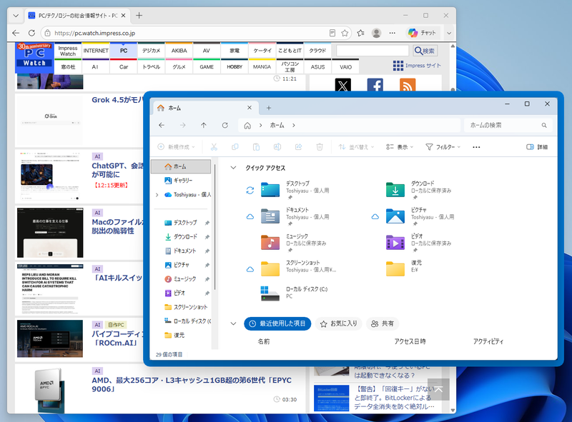Image resolution: width=572 pixels, height=422 pixels.
Task: Open the Copilot チャット button in browser
Action: [423, 33]
